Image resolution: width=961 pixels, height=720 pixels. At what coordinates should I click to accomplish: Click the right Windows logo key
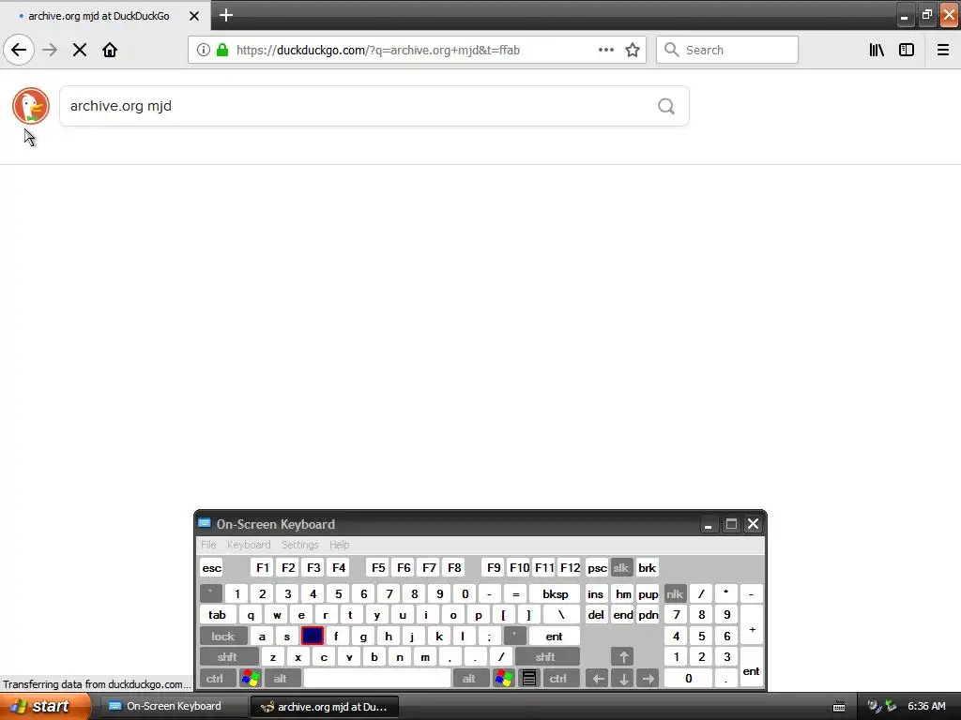504,679
